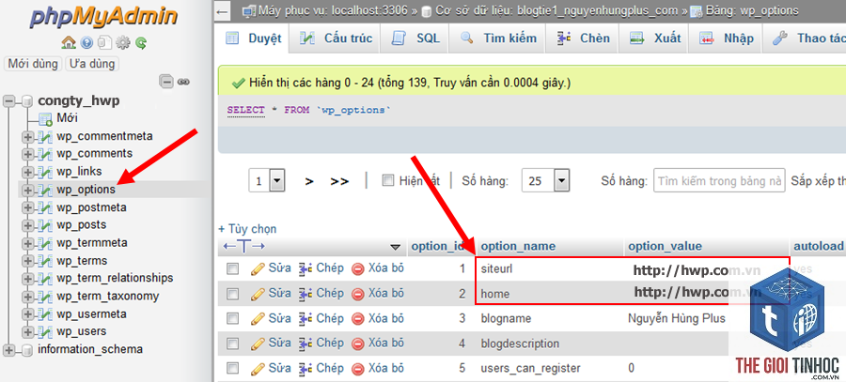Go to phpMyAdmin home via house icon
Screen dimensions: 846x382
click(68, 42)
